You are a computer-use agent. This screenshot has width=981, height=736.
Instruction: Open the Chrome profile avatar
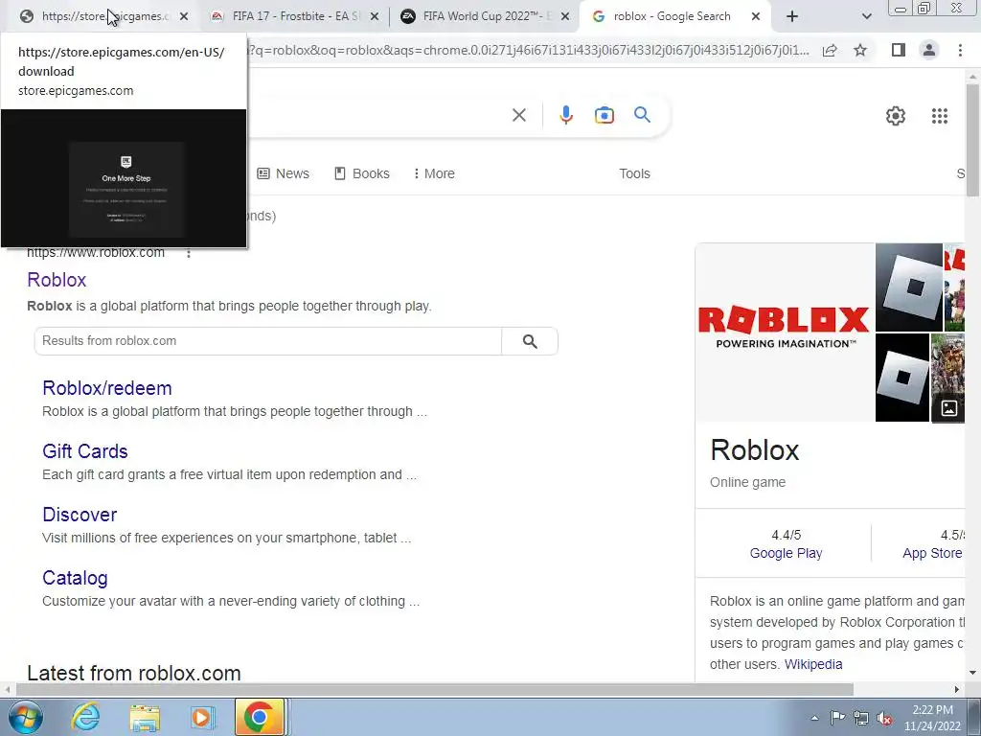pos(929,50)
